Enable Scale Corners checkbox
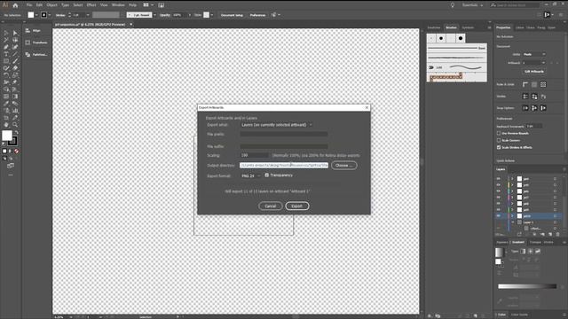The height and width of the screenshot is (319, 568). 499,140
